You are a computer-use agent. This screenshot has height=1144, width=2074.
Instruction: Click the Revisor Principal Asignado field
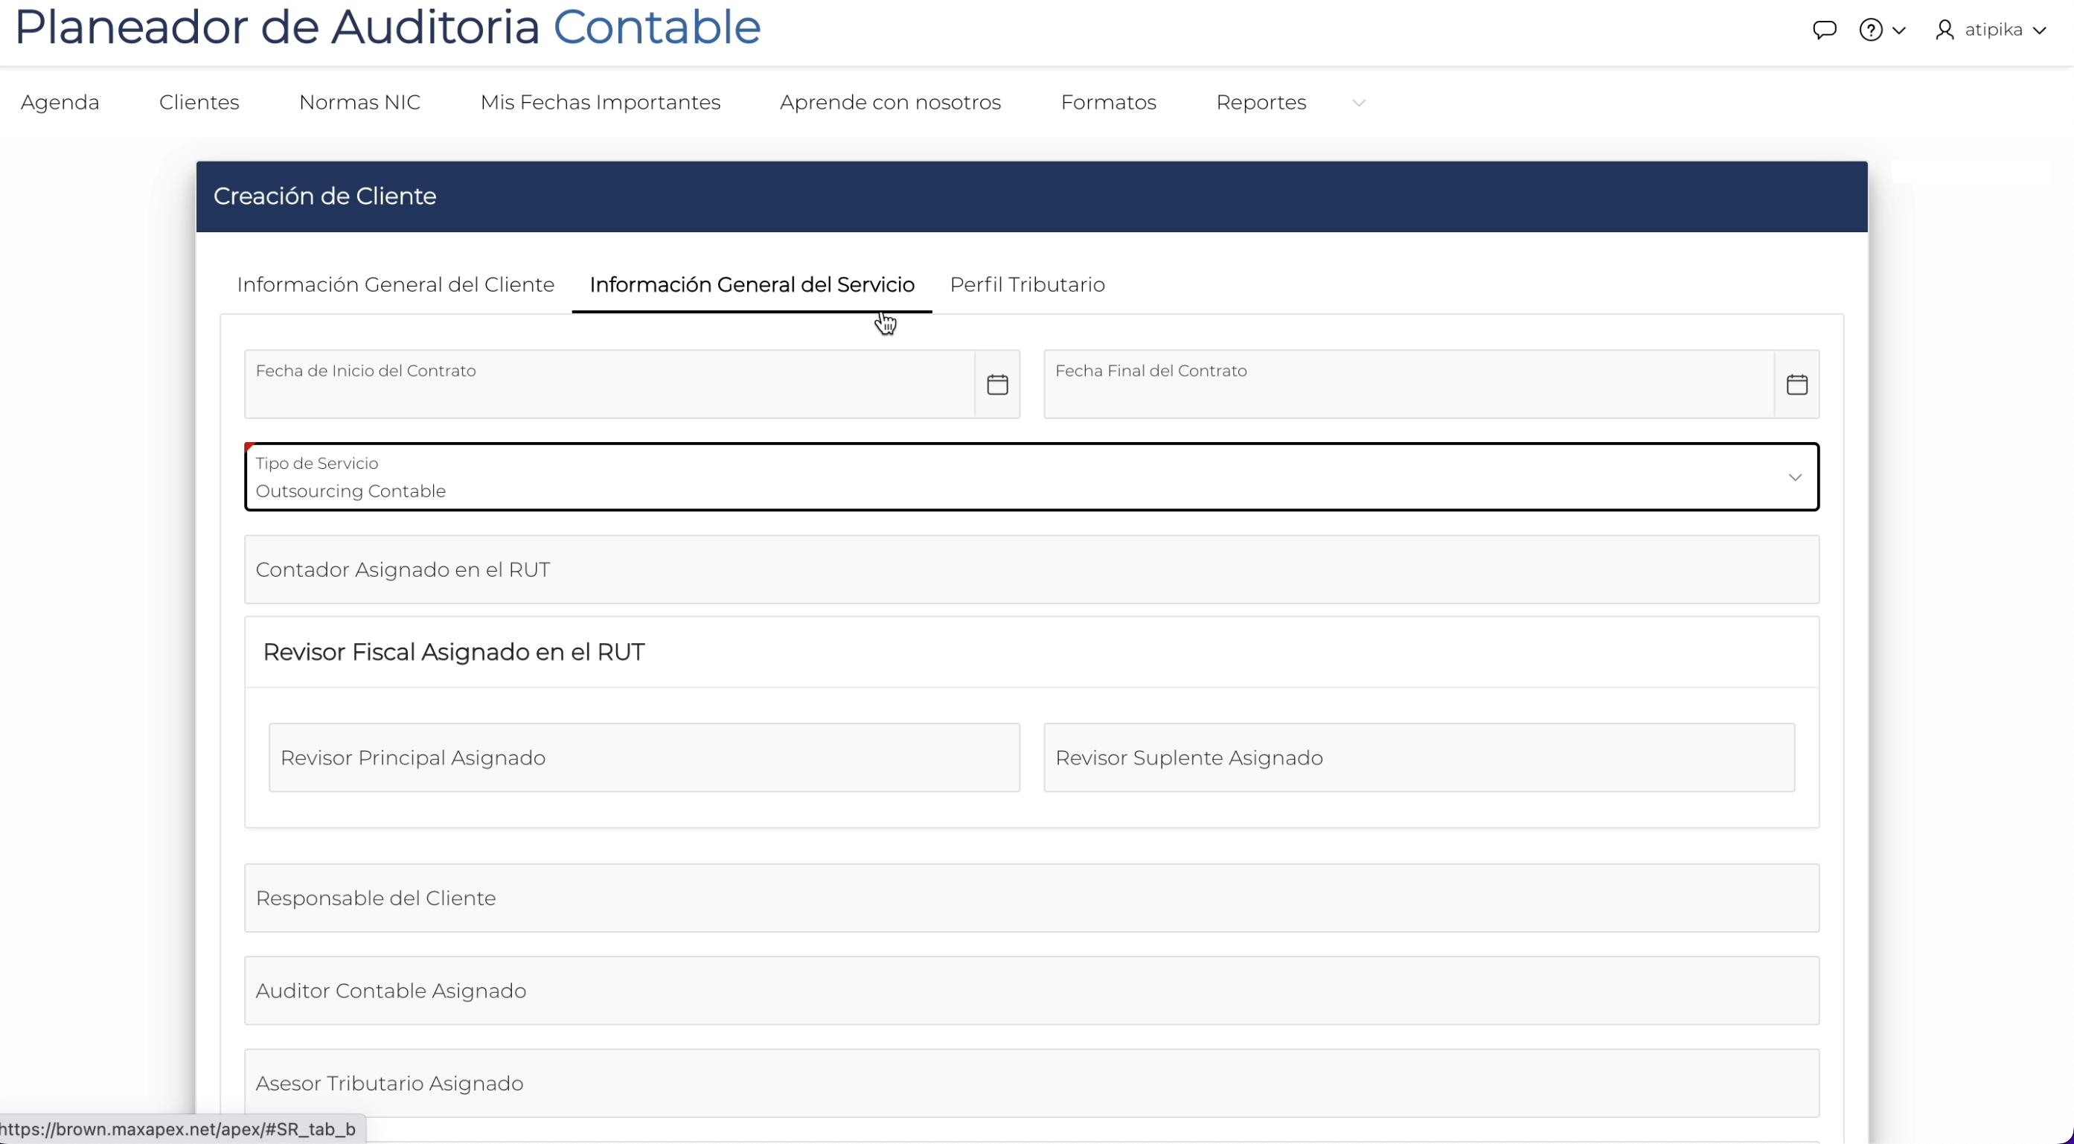[x=644, y=758]
